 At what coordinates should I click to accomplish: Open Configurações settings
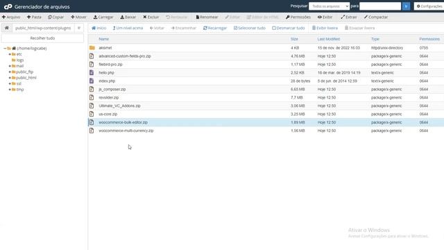tap(429, 6)
